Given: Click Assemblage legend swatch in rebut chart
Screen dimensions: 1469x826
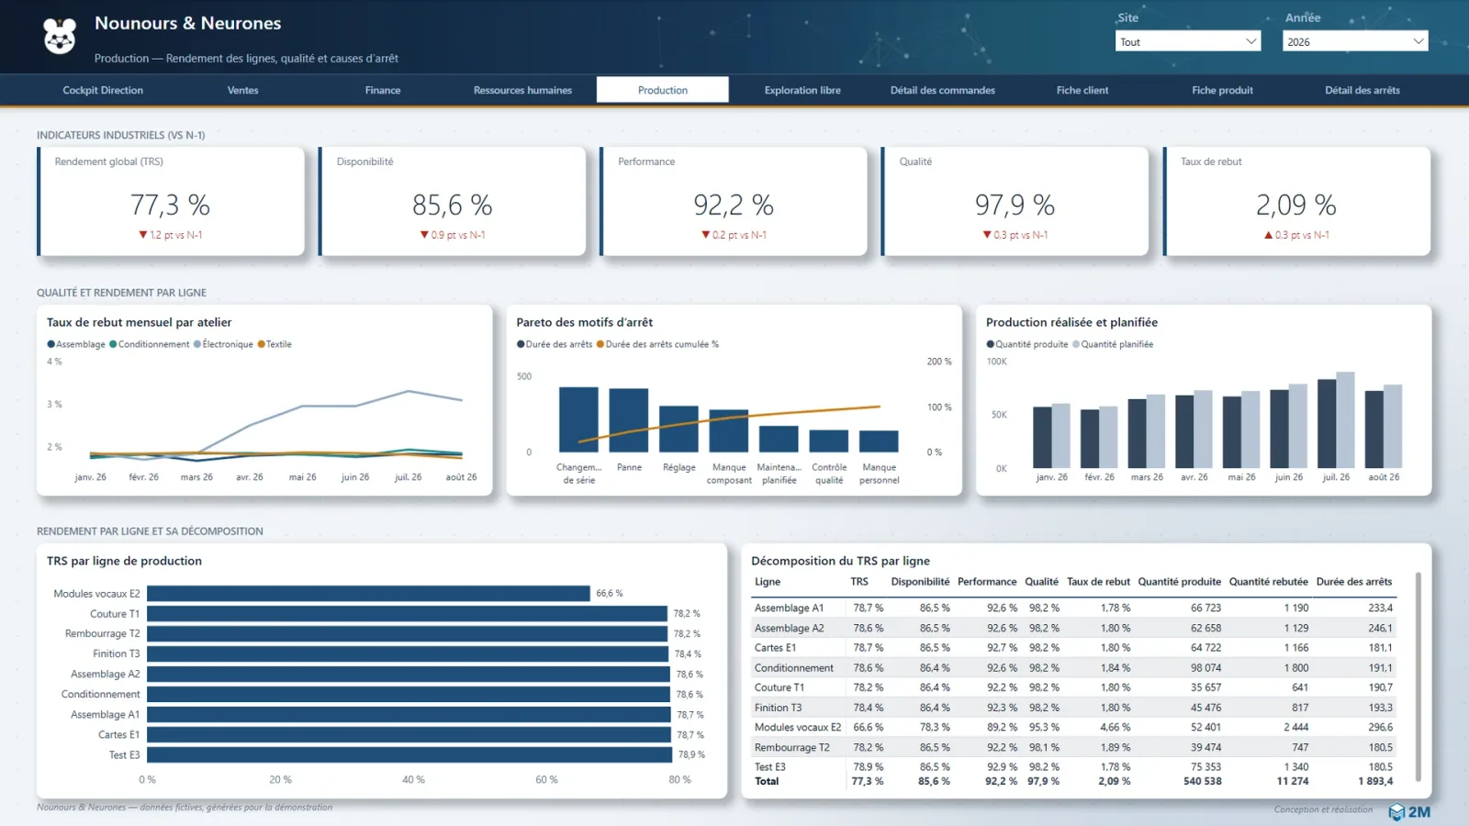Looking at the screenshot, I should pos(51,344).
